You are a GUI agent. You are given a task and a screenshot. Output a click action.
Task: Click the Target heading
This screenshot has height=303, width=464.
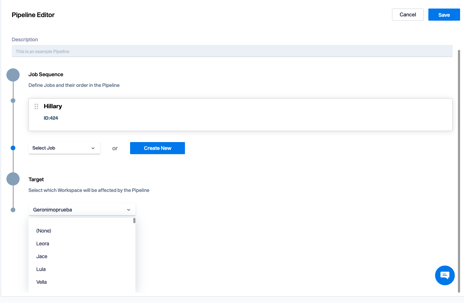(36, 179)
